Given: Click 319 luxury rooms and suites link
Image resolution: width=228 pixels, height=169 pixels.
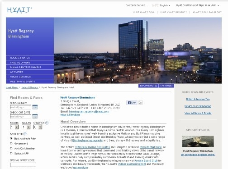Looking at the screenshot, I should (x=92, y=147).
